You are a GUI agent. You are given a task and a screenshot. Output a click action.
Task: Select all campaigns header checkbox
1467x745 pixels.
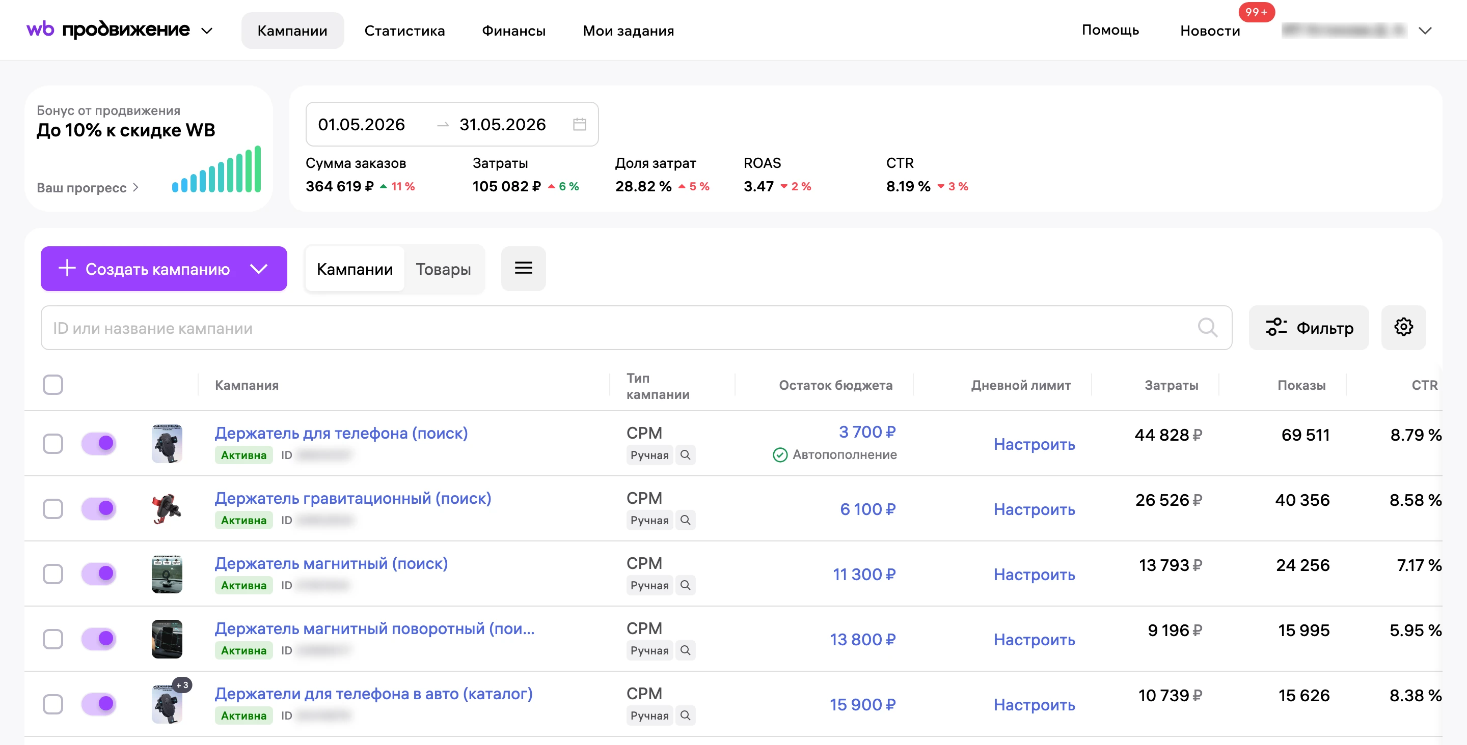click(53, 385)
